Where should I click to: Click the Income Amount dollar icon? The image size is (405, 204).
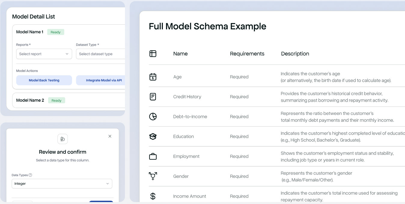pos(153,196)
